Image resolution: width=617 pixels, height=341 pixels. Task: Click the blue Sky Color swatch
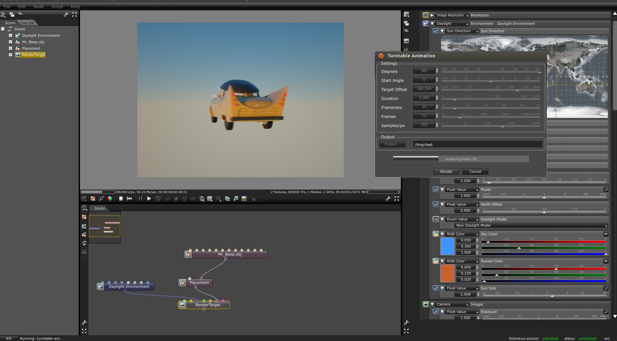(x=447, y=246)
